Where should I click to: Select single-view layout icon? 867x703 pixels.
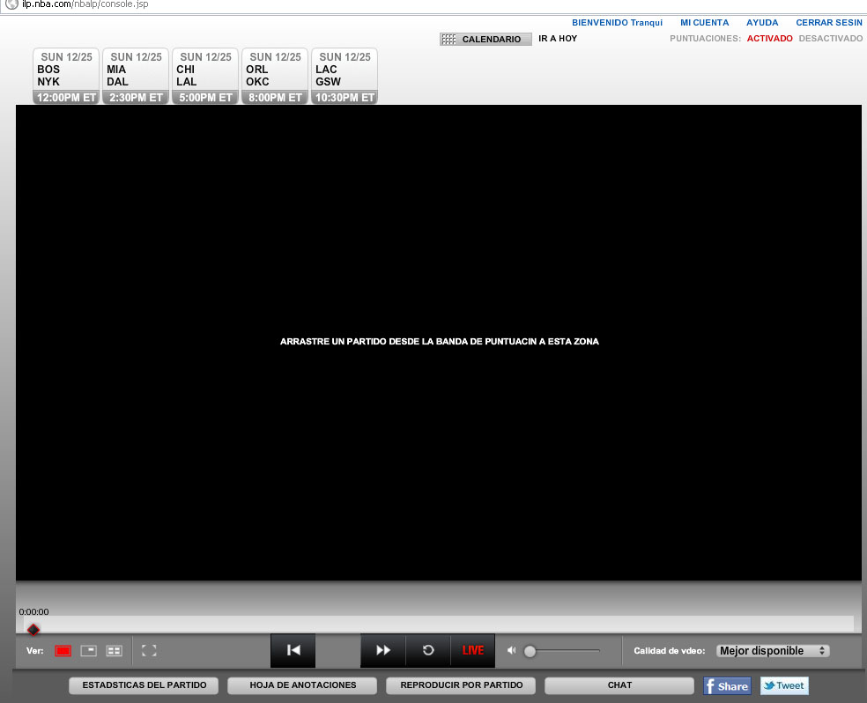coord(63,650)
